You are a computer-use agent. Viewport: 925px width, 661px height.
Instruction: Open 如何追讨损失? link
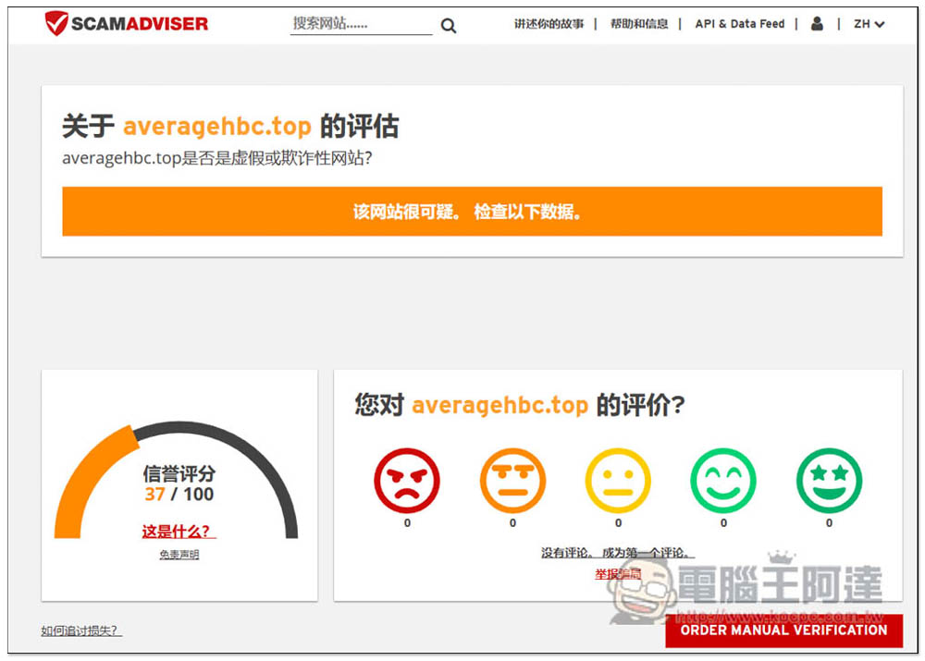(81, 630)
